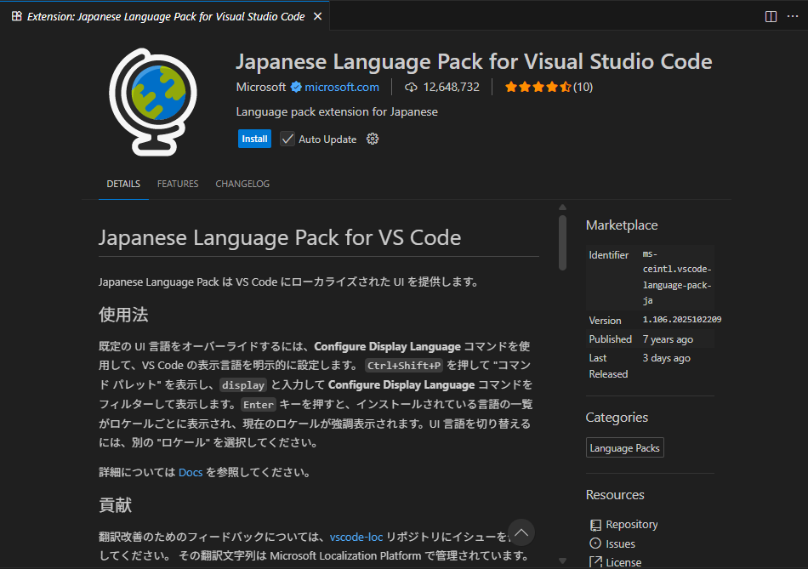Select the DETAILS tab
Screen dimensions: 808x569
pyautogui.click(x=122, y=184)
